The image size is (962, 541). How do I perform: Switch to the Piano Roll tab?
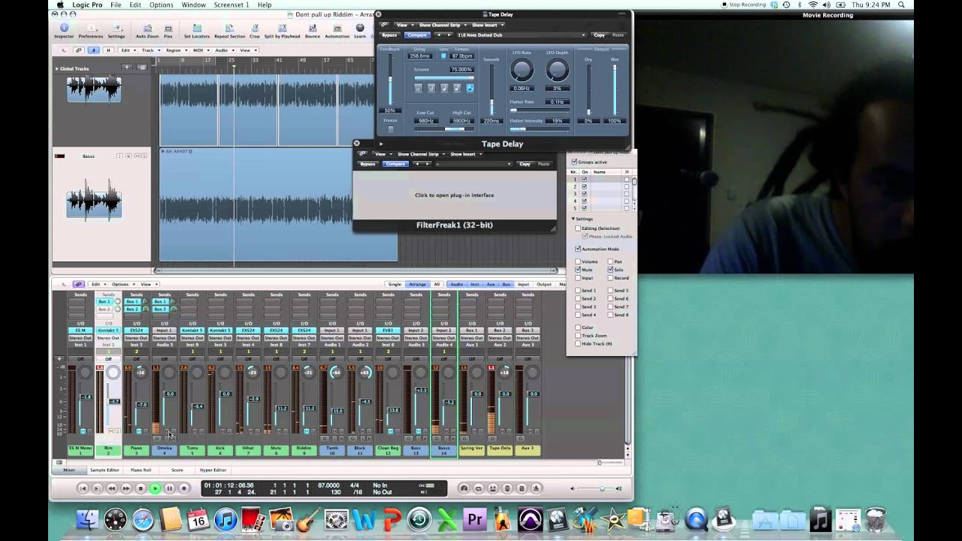tap(141, 470)
